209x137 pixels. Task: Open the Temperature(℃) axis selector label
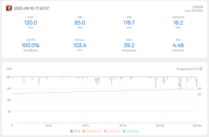[x=187, y=69]
